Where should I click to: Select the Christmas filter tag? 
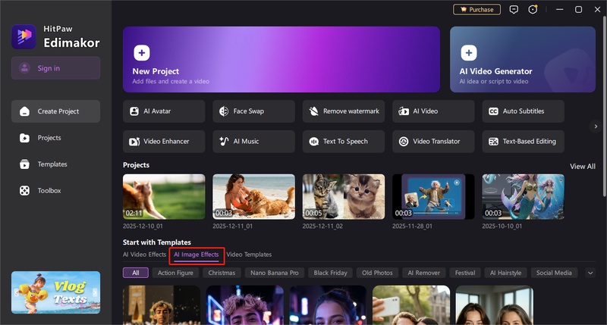(x=222, y=273)
